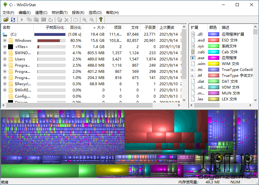Click the .ttc font file type icon
Screen dimensions: 259x185
point(193,70)
